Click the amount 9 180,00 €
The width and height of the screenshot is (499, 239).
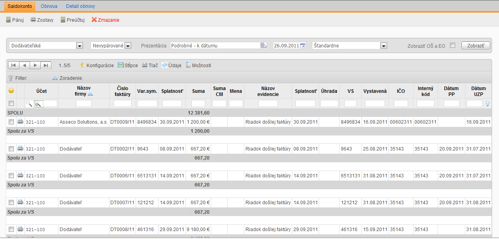tap(198, 230)
